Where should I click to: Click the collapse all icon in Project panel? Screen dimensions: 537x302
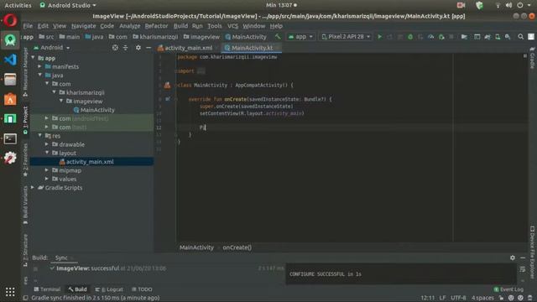pos(125,48)
